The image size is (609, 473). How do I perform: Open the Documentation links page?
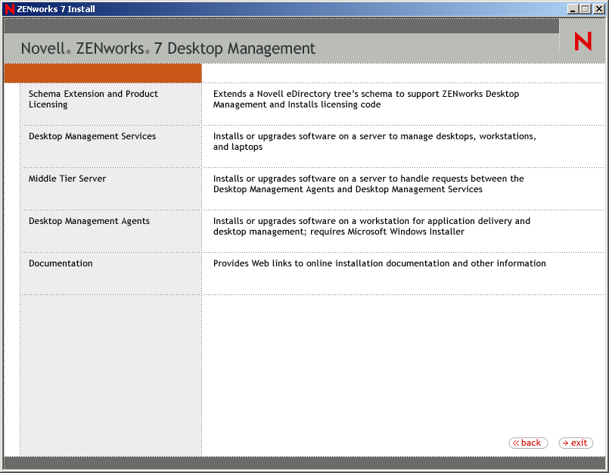[61, 263]
